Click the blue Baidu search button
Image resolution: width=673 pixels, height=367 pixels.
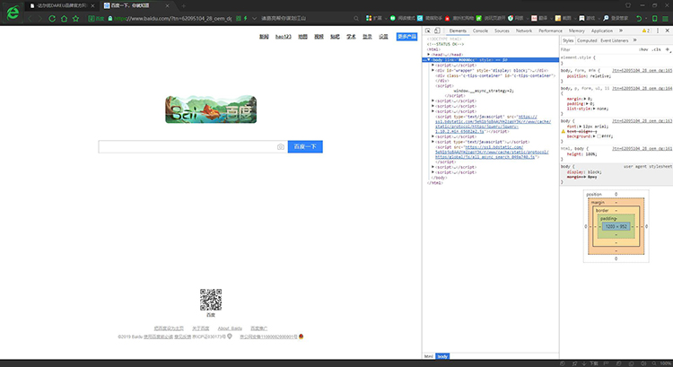305,147
